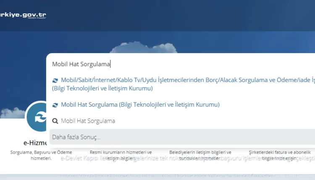This screenshot has width=315, height=180.
Task: Click Daha fazla Sonuç... button
Action: [x=182, y=137]
